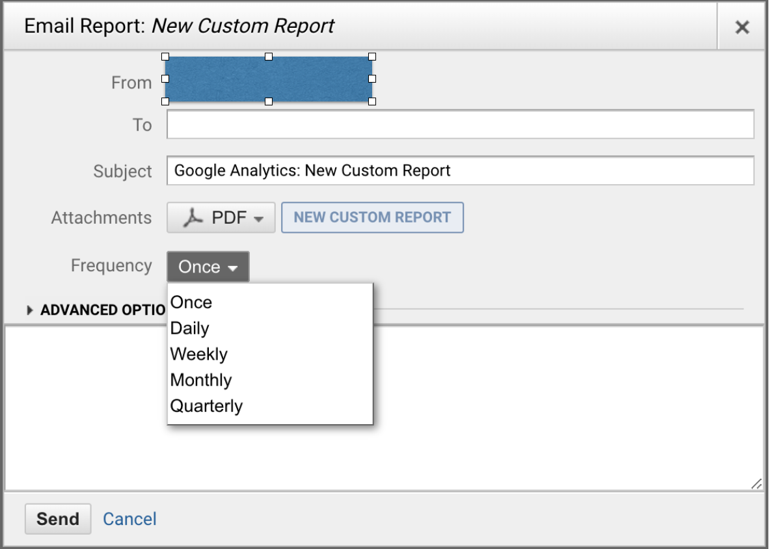This screenshot has height=549, width=769.
Task: Click the New Custom Report attachment button
Action: 372,218
